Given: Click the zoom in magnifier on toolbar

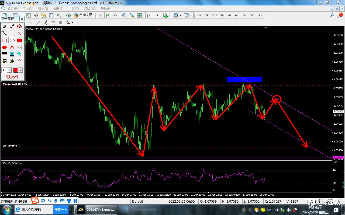Looking at the screenshot, I should click(x=124, y=15).
